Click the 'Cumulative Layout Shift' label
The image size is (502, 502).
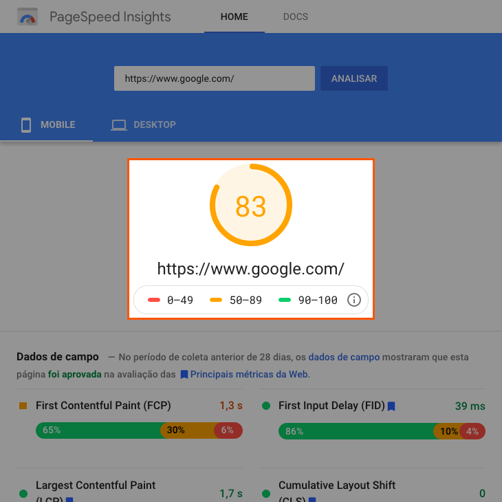[x=337, y=485]
